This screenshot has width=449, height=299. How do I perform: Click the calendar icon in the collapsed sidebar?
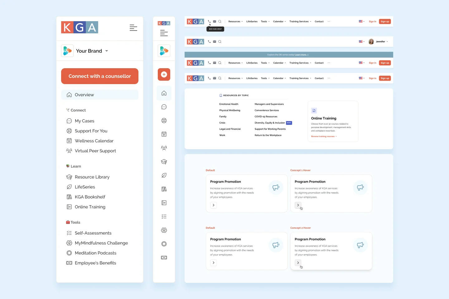click(164, 134)
